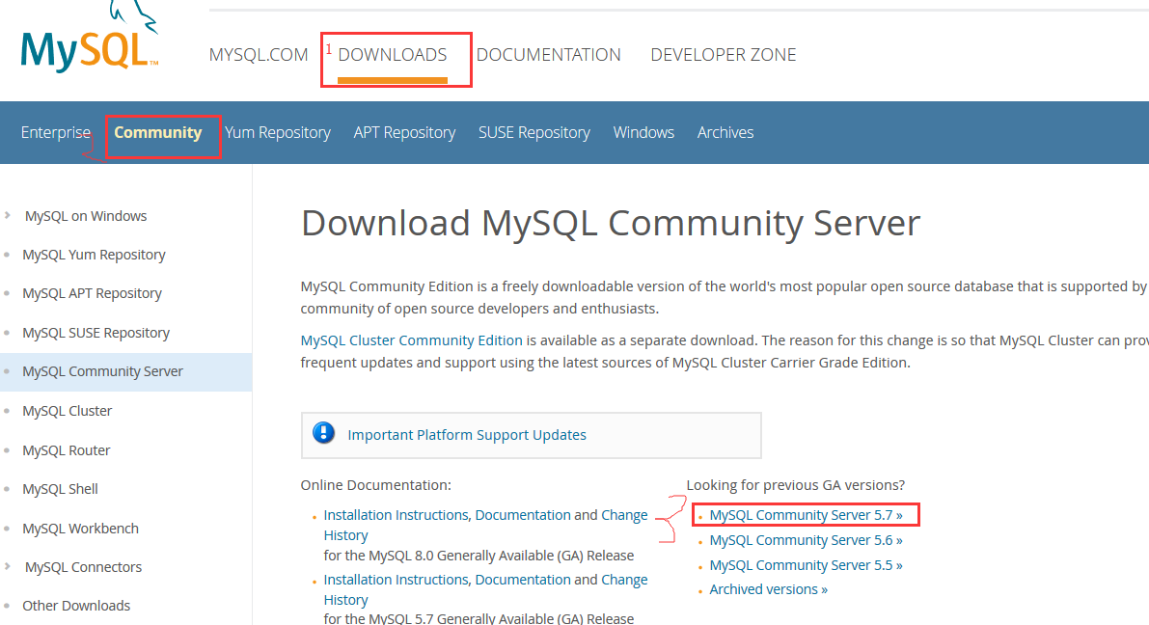Screen dimensions: 1149x625
Task: Expand the MySQL Connectors sidebar arrow
Action: pos(8,566)
